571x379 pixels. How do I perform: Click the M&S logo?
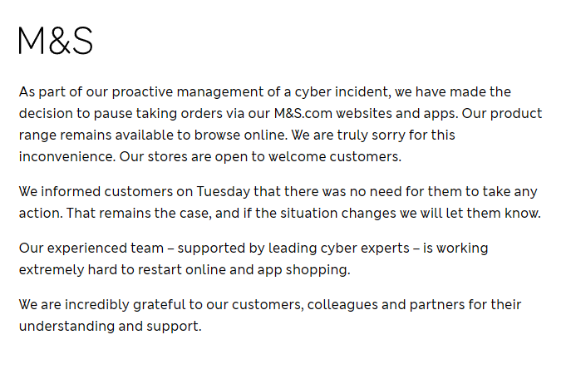tap(56, 41)
